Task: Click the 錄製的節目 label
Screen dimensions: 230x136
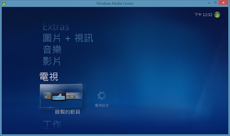Action: [x=68, y=112]
